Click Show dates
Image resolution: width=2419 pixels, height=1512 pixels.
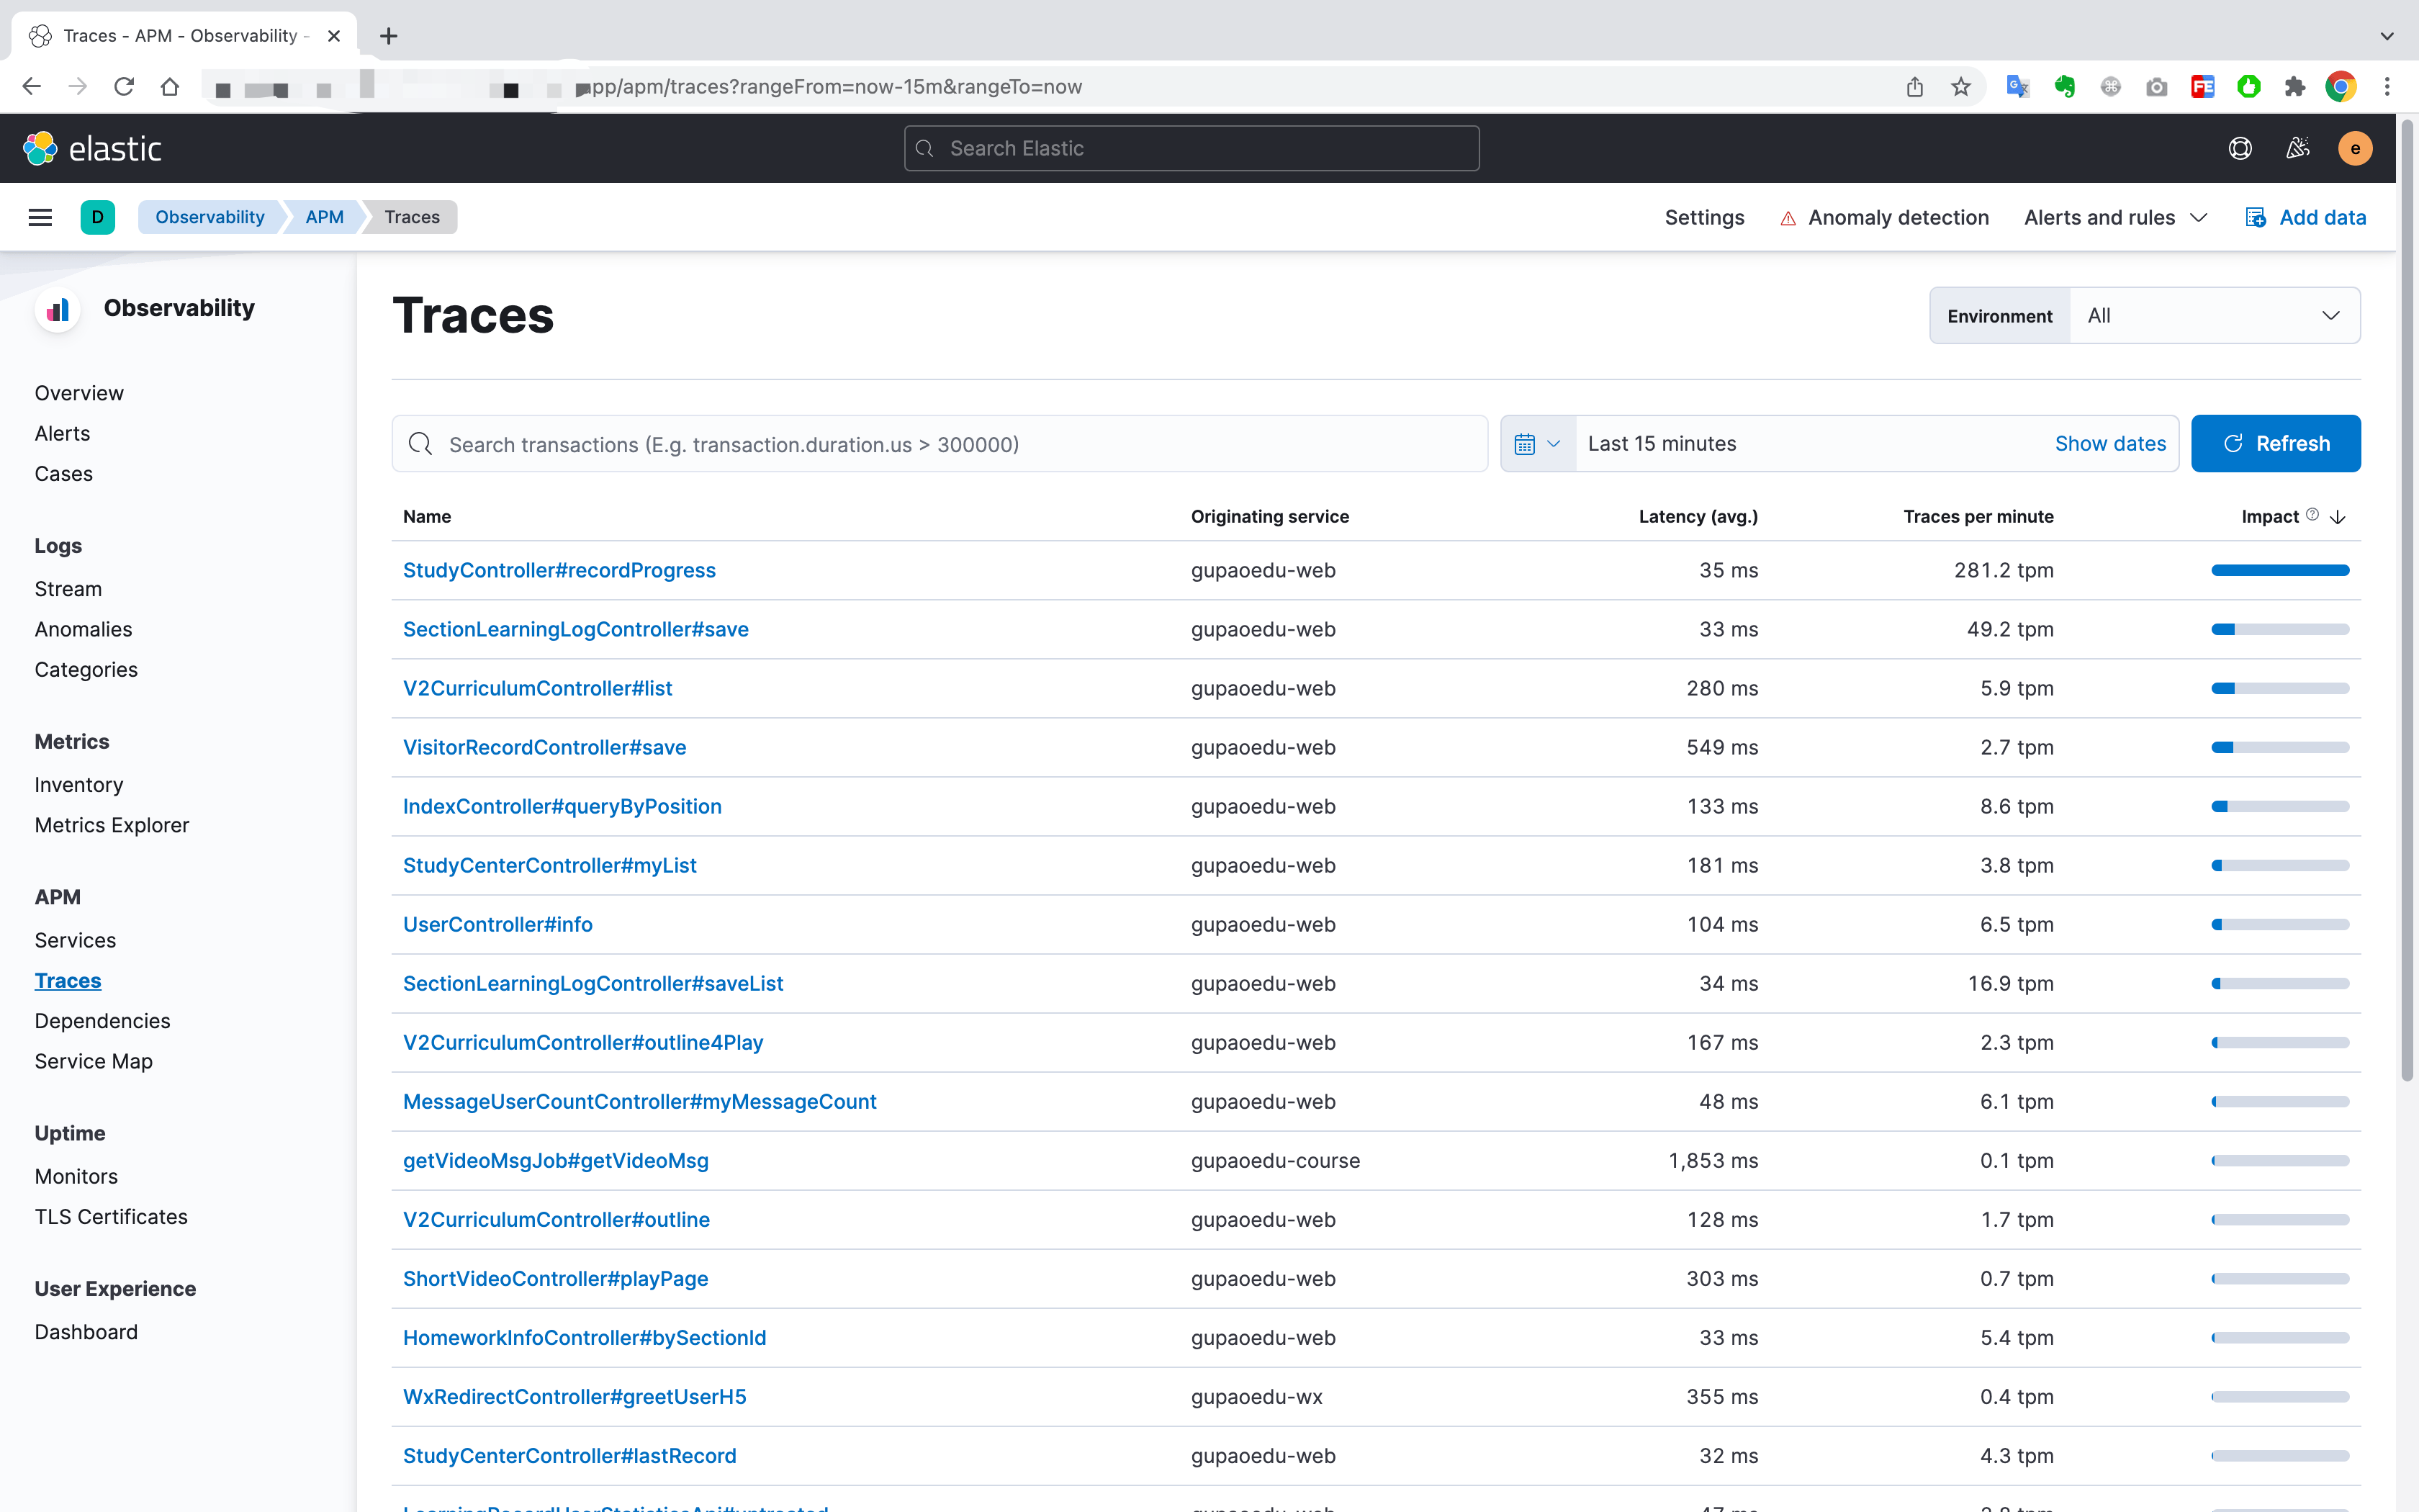tap(2110, 444)
